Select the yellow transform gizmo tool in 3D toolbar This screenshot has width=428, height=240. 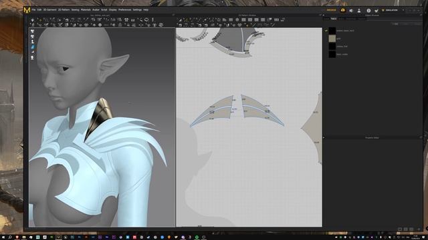click(39, 20)
